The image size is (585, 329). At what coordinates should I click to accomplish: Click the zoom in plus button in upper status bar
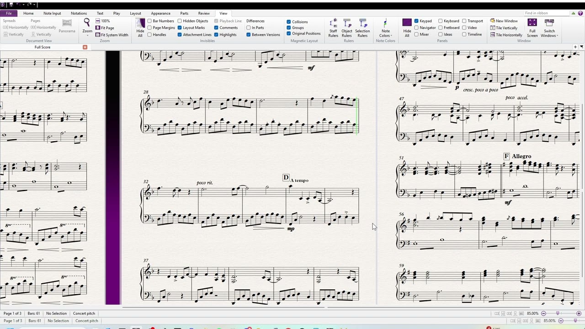click(x=579, y=313)
